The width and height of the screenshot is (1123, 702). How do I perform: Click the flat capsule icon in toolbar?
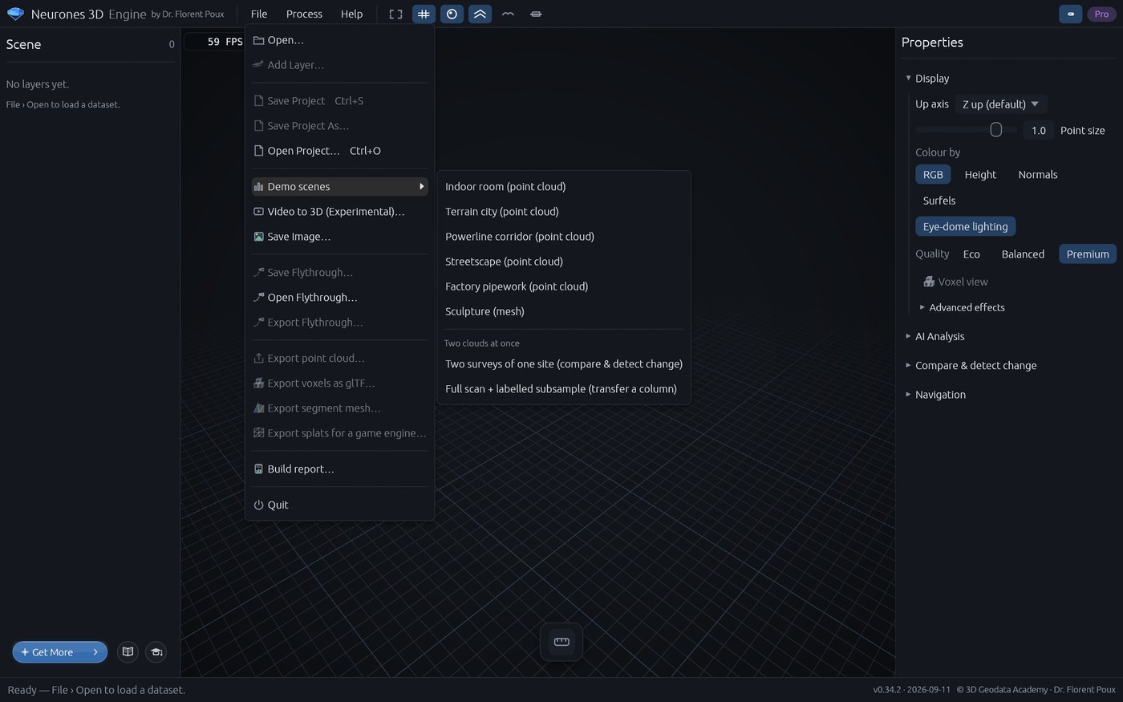(x=536, y=14)
